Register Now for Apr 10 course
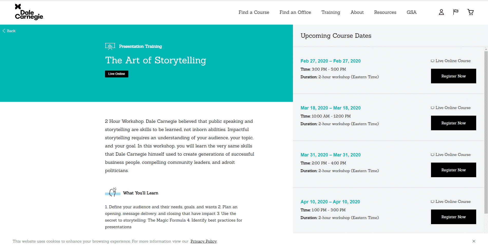Viewport: 488px width, 249px height. [x=454, y=217]
